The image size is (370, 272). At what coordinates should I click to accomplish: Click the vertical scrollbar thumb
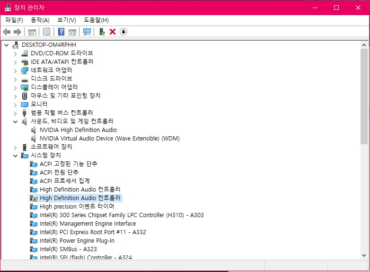click(364, 96)
